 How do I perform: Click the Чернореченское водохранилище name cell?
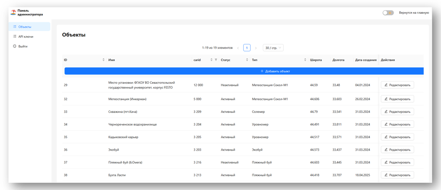pos(133,124)
